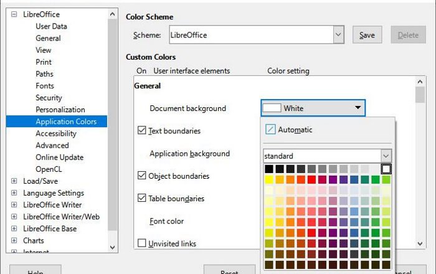Click the Document background label
This screenshot has height=274, width=436.
187,108
